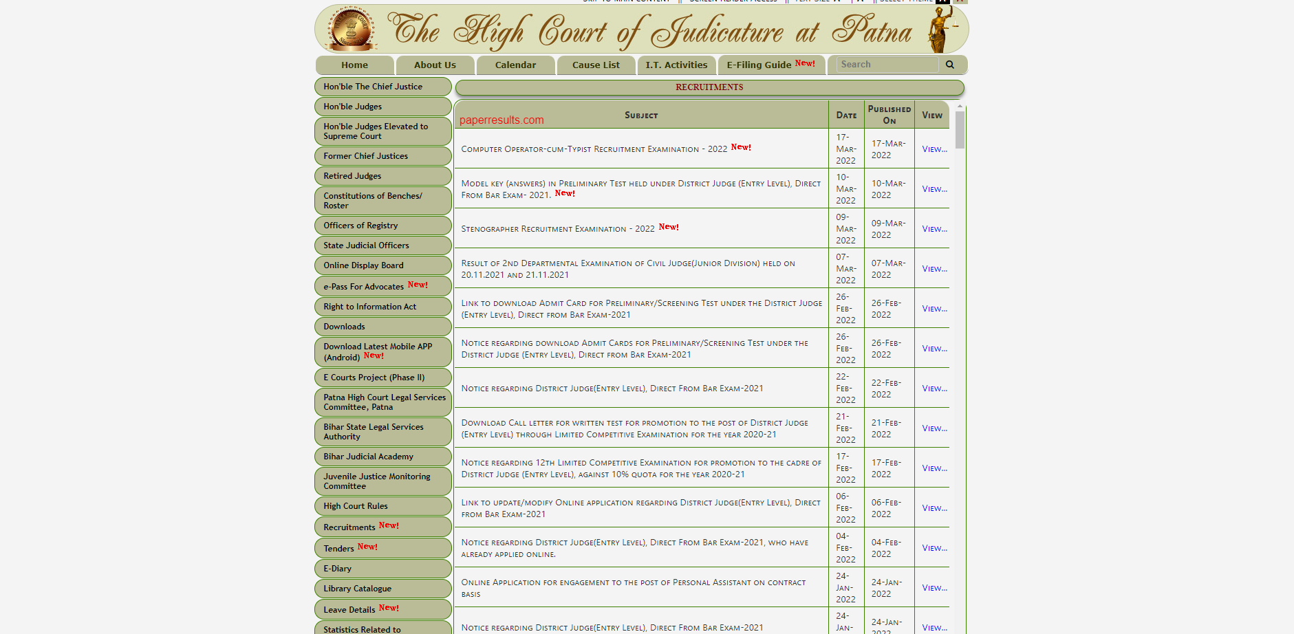Open the State Judicial Officers link
This screenshot has width=1294, height=634.
click(x=382, y=245)
